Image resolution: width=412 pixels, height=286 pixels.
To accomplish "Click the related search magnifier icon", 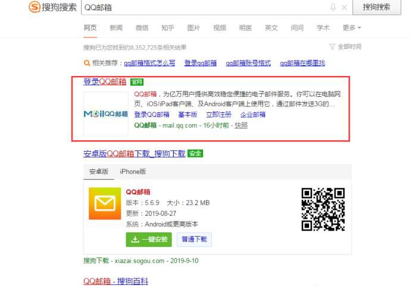I will tap(86, 63).
